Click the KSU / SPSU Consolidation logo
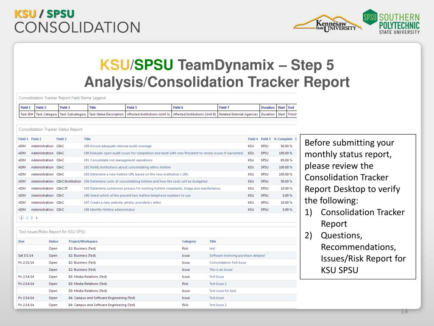This screenshot has height=326, width=434. (x=77, y=22)
